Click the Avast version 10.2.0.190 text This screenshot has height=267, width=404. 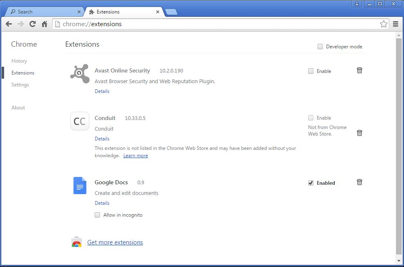171,71
